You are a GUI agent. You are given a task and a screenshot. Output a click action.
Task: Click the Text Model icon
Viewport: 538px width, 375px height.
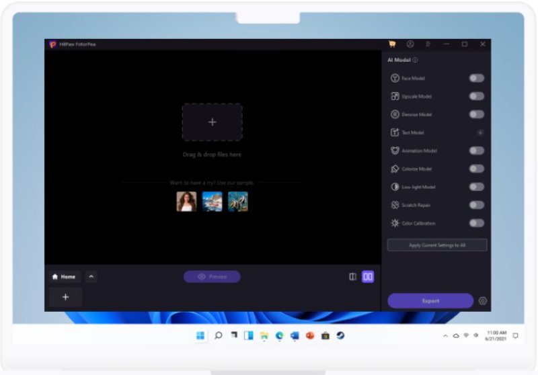[395, 132]
